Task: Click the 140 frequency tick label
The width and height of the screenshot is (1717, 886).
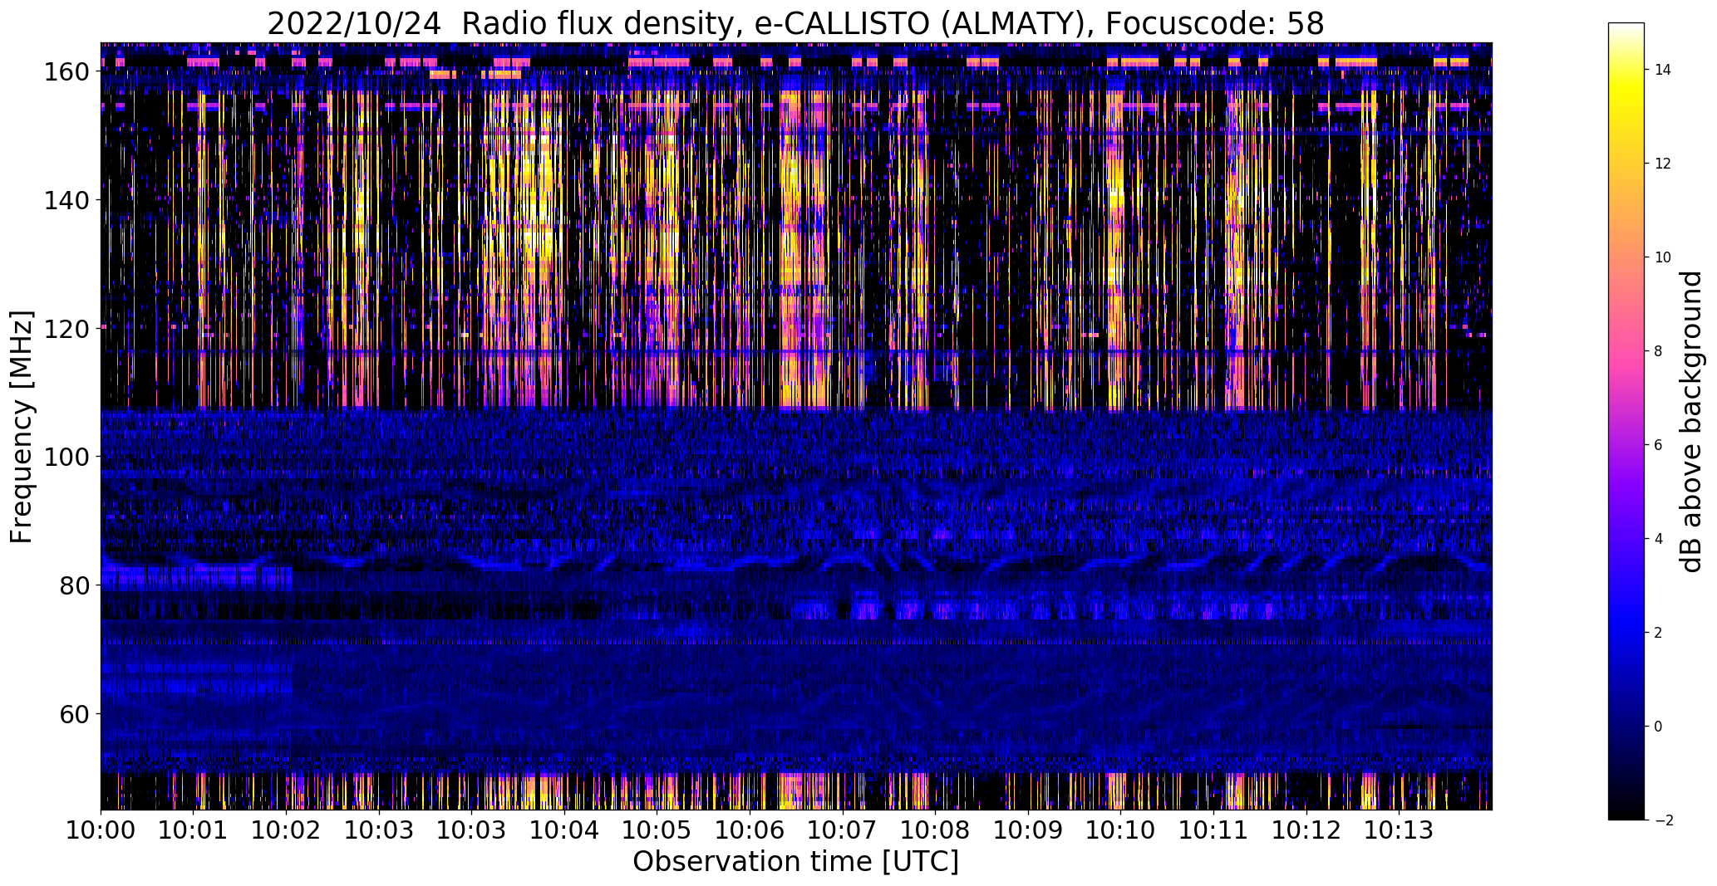Action: click(66, 200)
